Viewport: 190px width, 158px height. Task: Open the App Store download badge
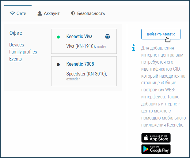tap(156, 138)
